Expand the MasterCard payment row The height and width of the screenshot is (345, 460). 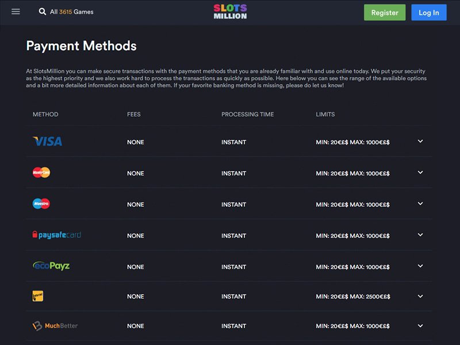420,172
